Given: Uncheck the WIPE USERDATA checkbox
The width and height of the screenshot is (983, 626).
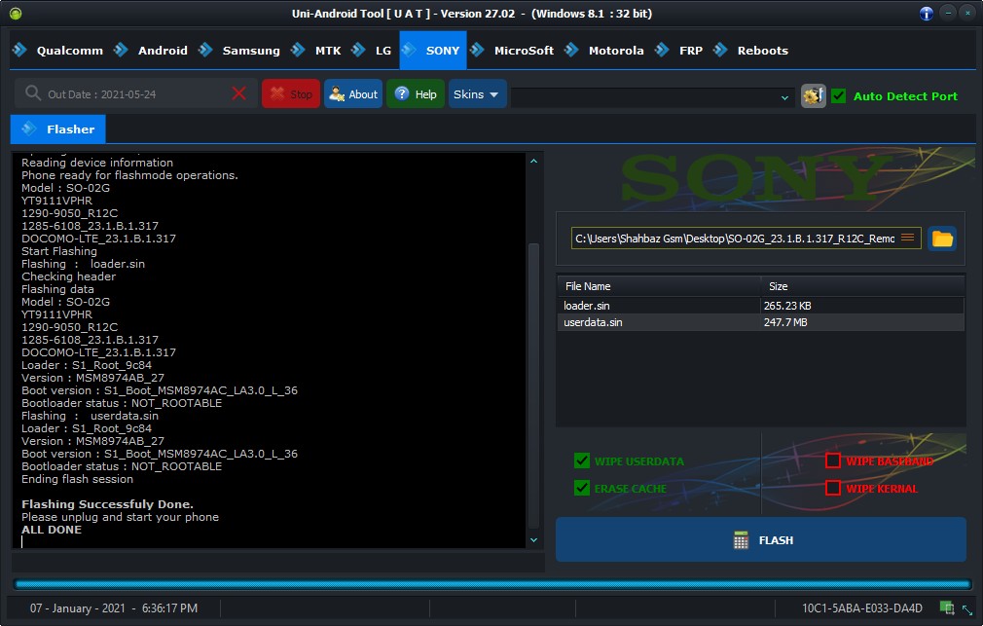Looking at the screenshot, I should (582, 461).
